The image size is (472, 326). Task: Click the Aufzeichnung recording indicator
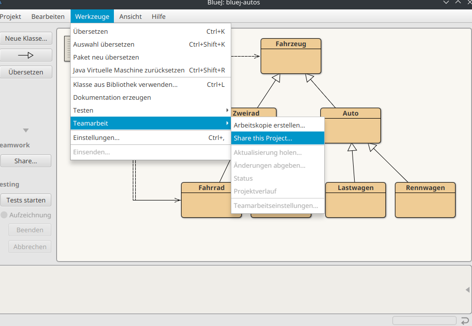point(4,215)
